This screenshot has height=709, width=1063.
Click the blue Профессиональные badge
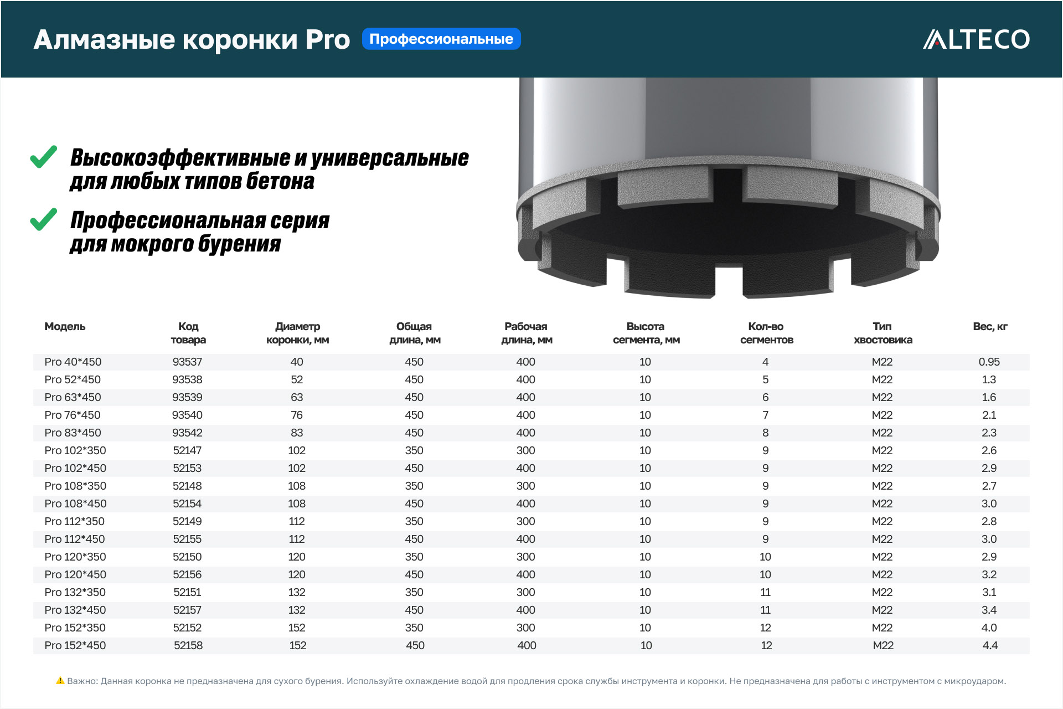(441, 39)
